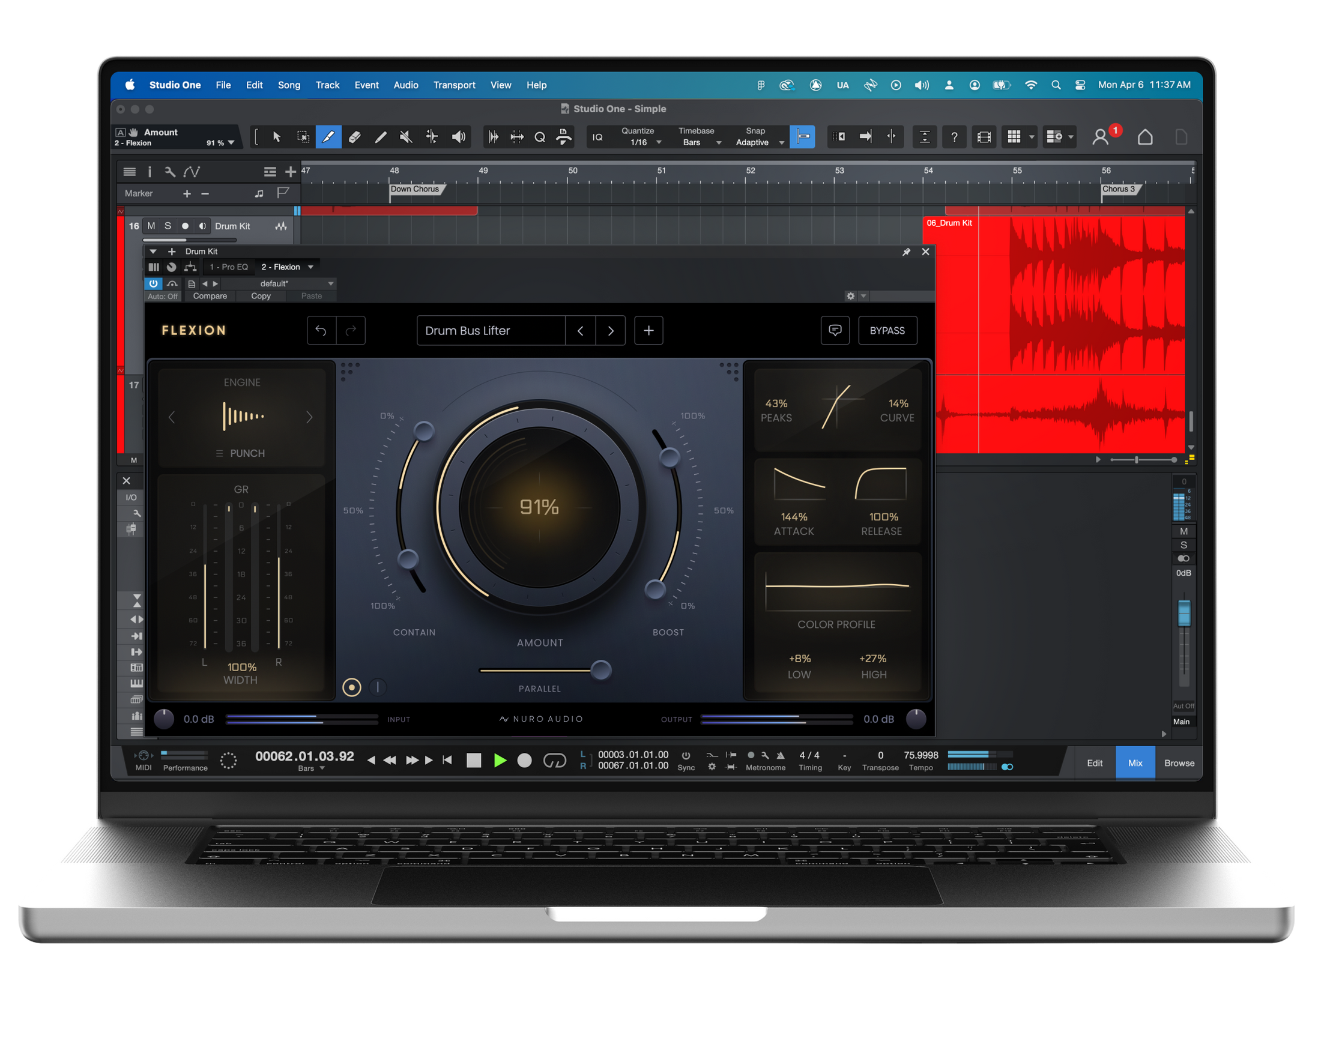The width and height of the screenshot is (1321, 1041).
Task: Add a marker with the plus button
Action: point(187,194)
